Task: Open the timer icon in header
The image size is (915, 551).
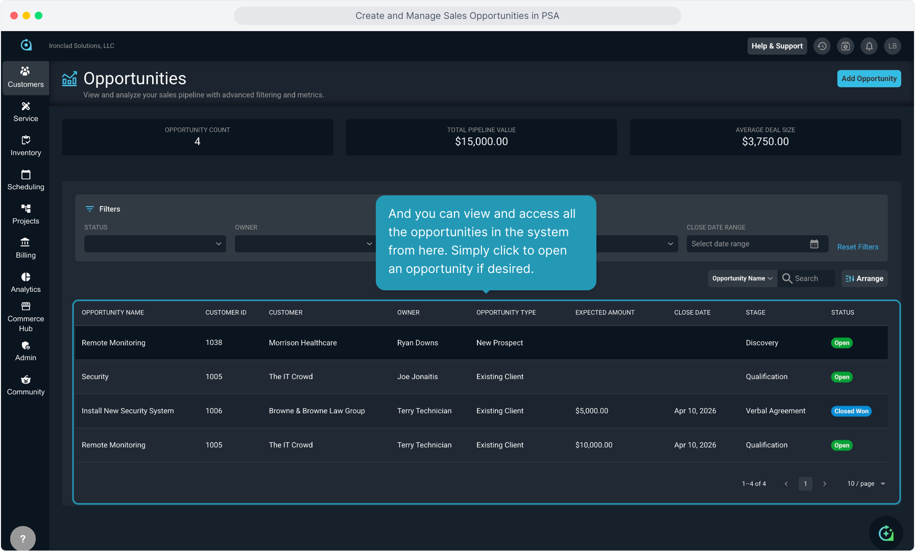Action: coord(846,46)
